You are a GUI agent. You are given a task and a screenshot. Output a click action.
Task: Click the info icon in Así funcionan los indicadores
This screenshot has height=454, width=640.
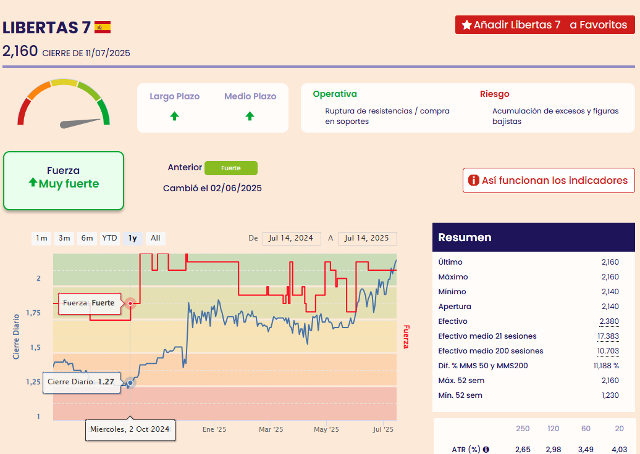(473, 180)
